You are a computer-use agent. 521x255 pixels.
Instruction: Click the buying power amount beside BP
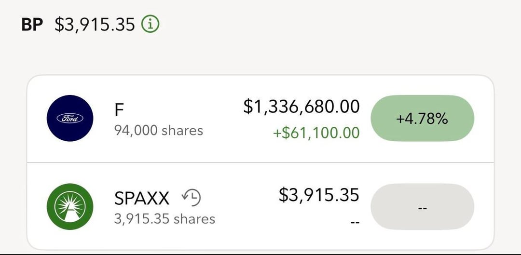tap(95, 25)
